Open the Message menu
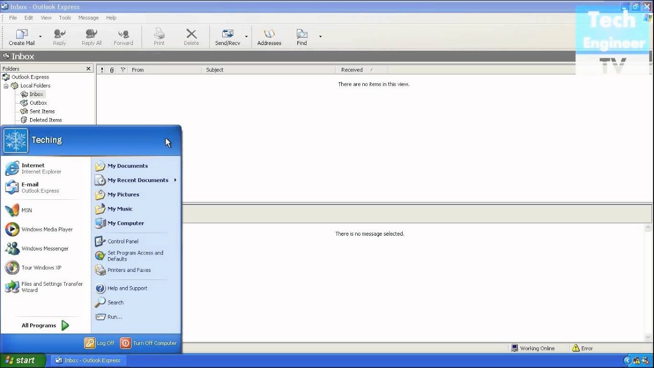 [88, 18]
